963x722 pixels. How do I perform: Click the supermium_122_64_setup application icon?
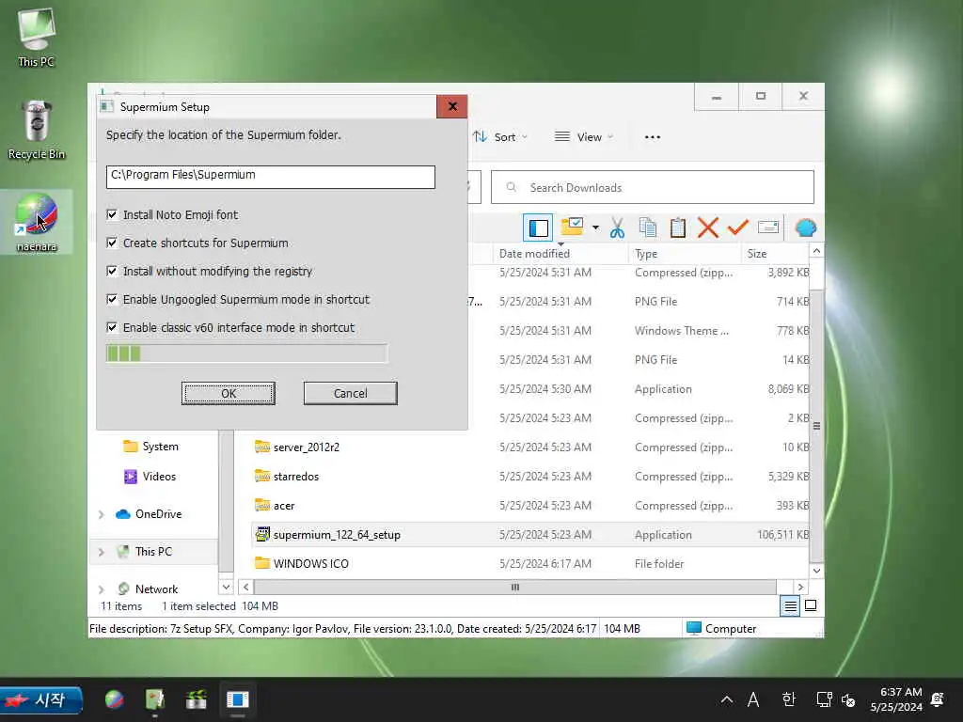click(x=262, y=534)
